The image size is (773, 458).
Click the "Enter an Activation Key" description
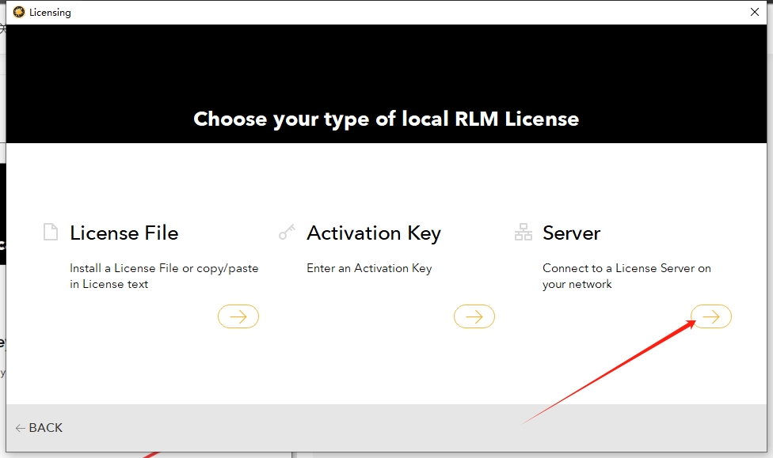tap(369, 268)
